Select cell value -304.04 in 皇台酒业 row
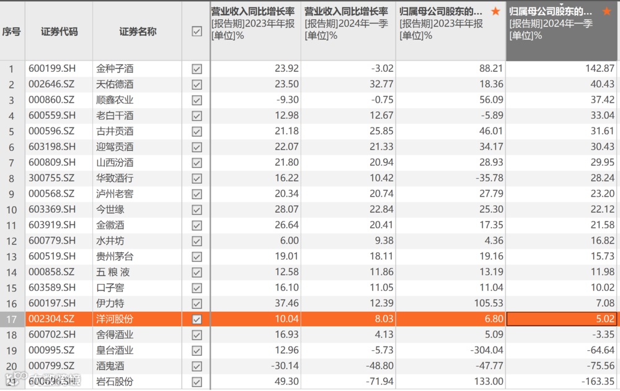This screenshot has width=620, height=391. [x=487, y=350]
